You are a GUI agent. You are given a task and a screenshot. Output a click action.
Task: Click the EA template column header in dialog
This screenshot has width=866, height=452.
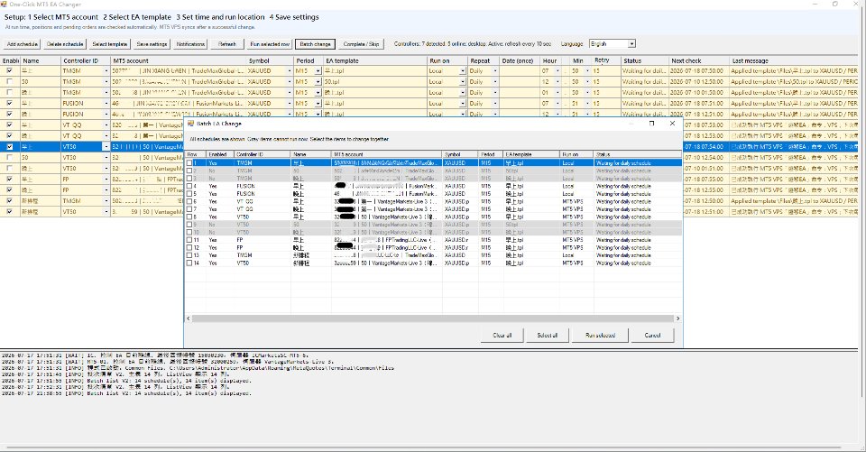click(x=531, y=154)
